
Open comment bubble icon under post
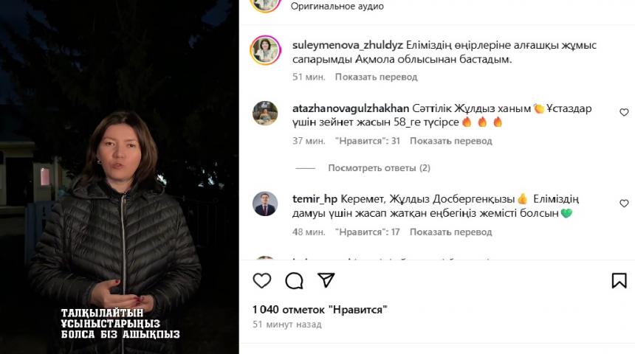pyautogui.click(x=294, y=280)
